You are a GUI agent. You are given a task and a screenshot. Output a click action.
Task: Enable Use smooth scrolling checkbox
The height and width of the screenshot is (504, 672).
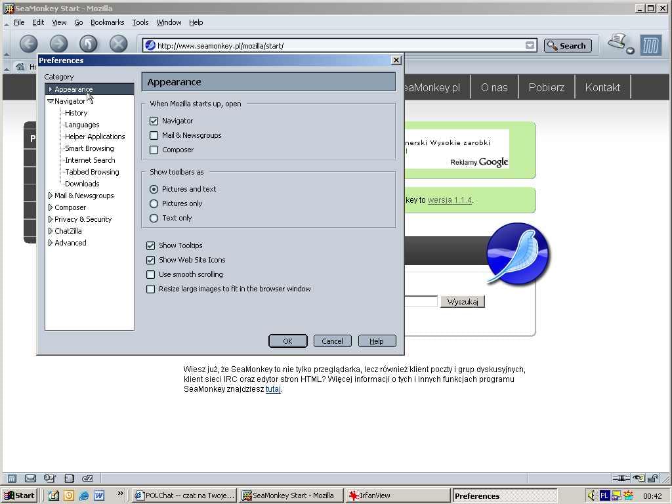[150, 275]
